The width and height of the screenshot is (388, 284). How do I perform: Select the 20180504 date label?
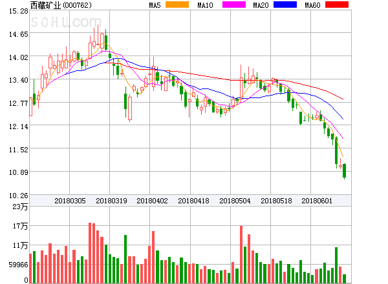[x=235, y=201]
